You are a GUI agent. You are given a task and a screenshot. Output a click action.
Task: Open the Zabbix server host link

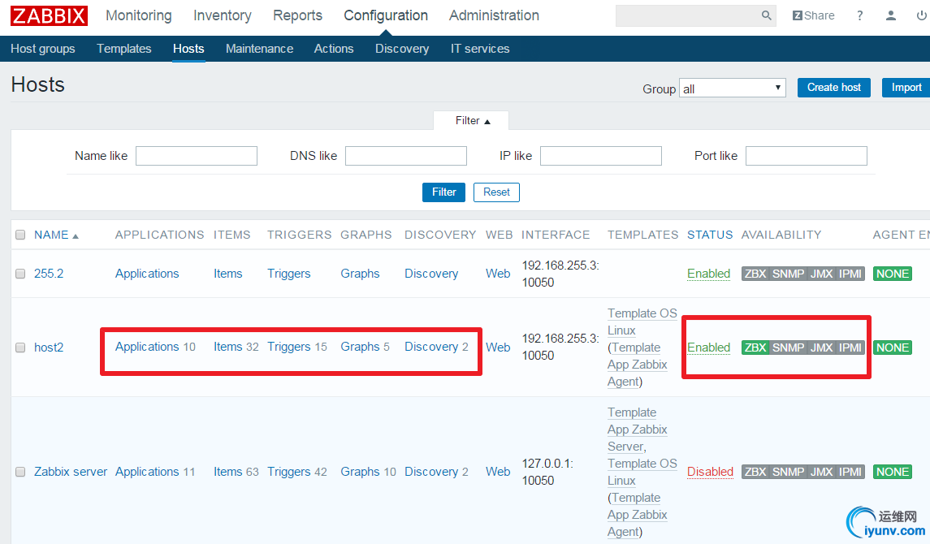coord(71,472)
